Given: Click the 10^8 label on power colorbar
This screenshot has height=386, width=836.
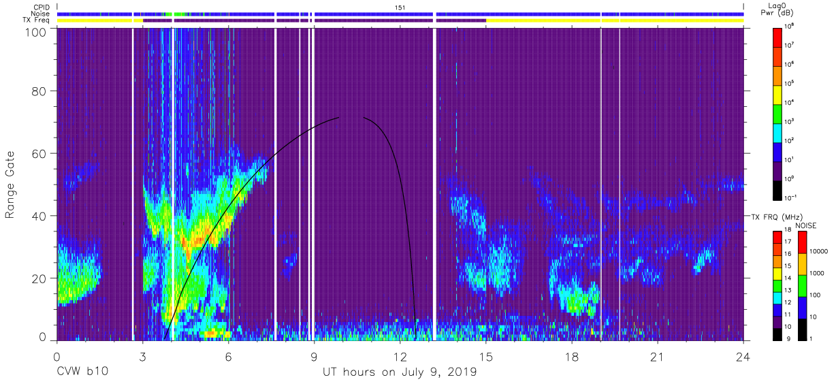Looking at the screenshot, I should pos(790,26).
